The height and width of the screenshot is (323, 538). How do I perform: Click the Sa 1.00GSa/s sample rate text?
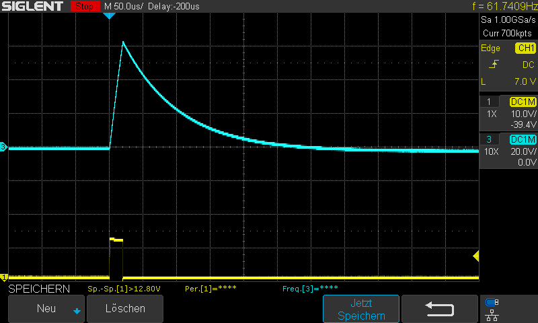(x=508, y=20)
